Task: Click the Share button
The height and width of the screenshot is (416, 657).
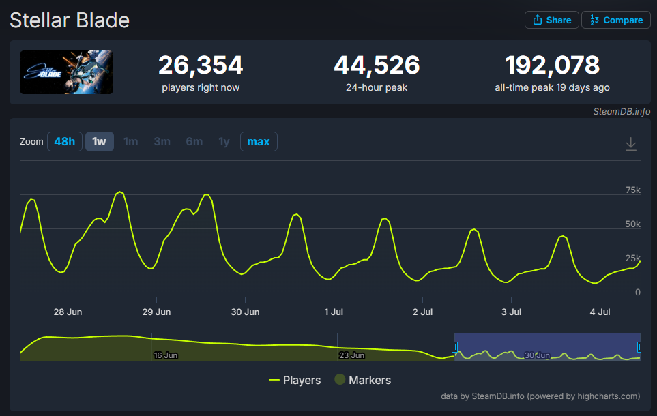Action: tap(551, 20)
